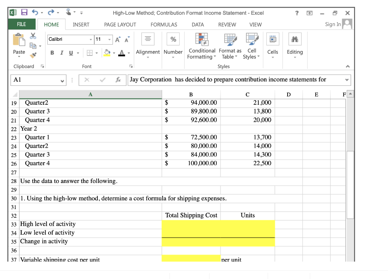Screen dimensions: 388x279
Task: Toggle Italic formatting
Action: [61, 53]
